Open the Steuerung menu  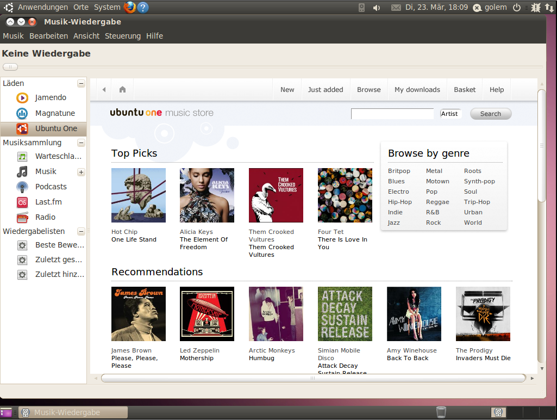tap(123, 36)
